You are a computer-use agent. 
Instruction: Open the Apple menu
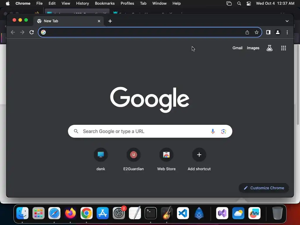8,4
